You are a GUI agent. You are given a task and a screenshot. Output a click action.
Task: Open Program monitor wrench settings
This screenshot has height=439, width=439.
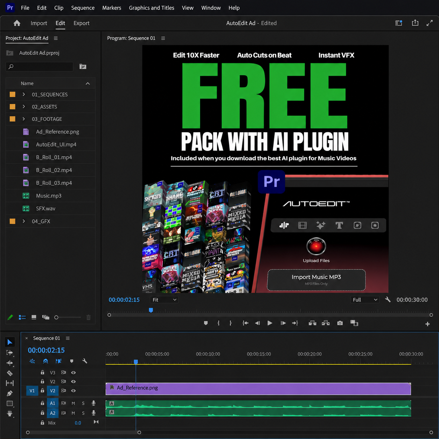(388, 300)
